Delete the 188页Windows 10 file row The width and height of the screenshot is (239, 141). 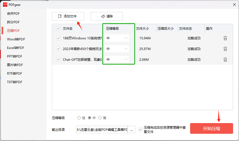tap(225, 38)
